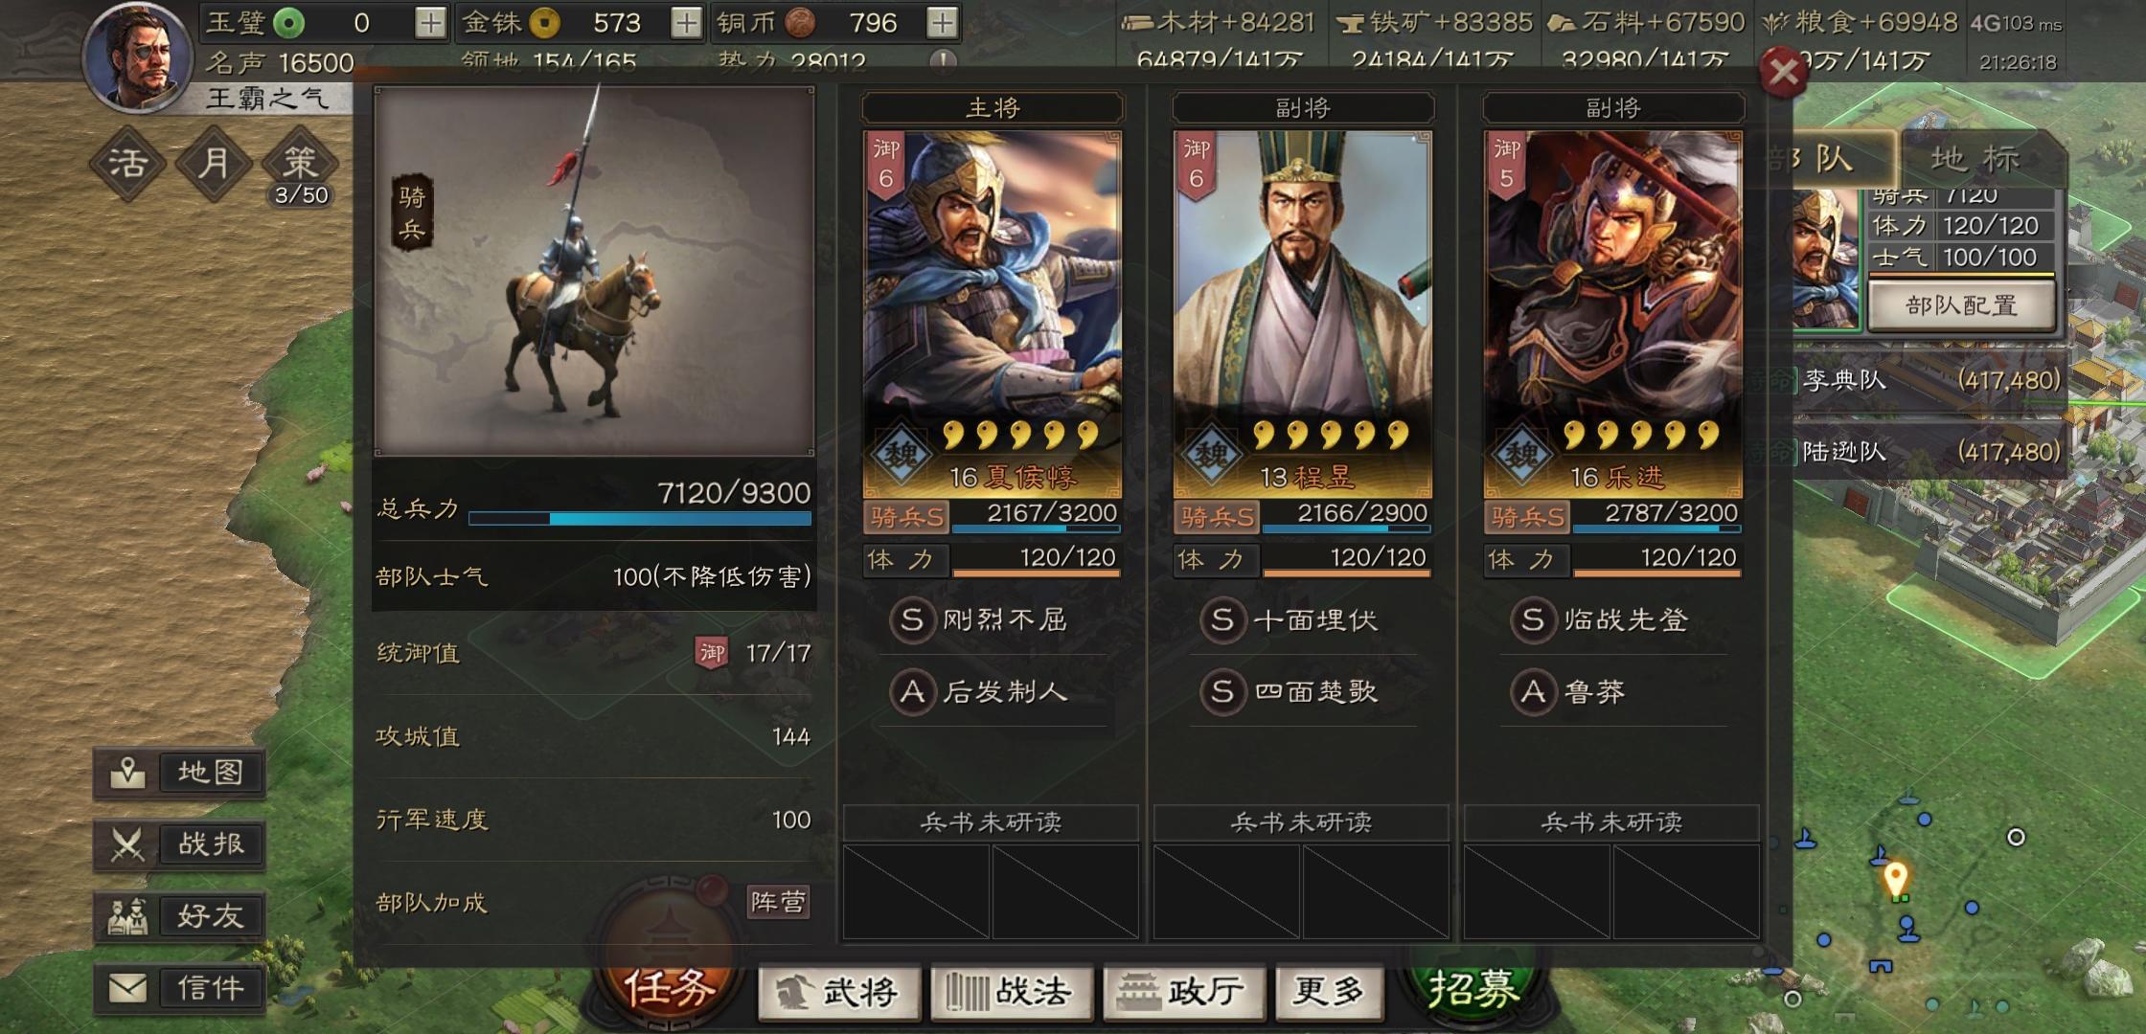Open the 策 diamond icon

(300, 162)
